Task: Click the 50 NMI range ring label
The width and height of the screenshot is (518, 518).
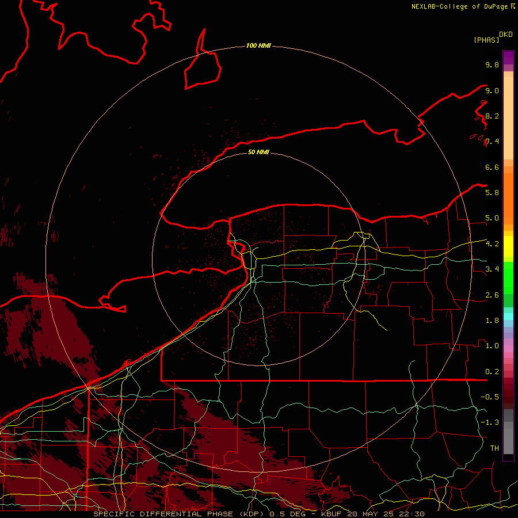Action: (258, 152)
